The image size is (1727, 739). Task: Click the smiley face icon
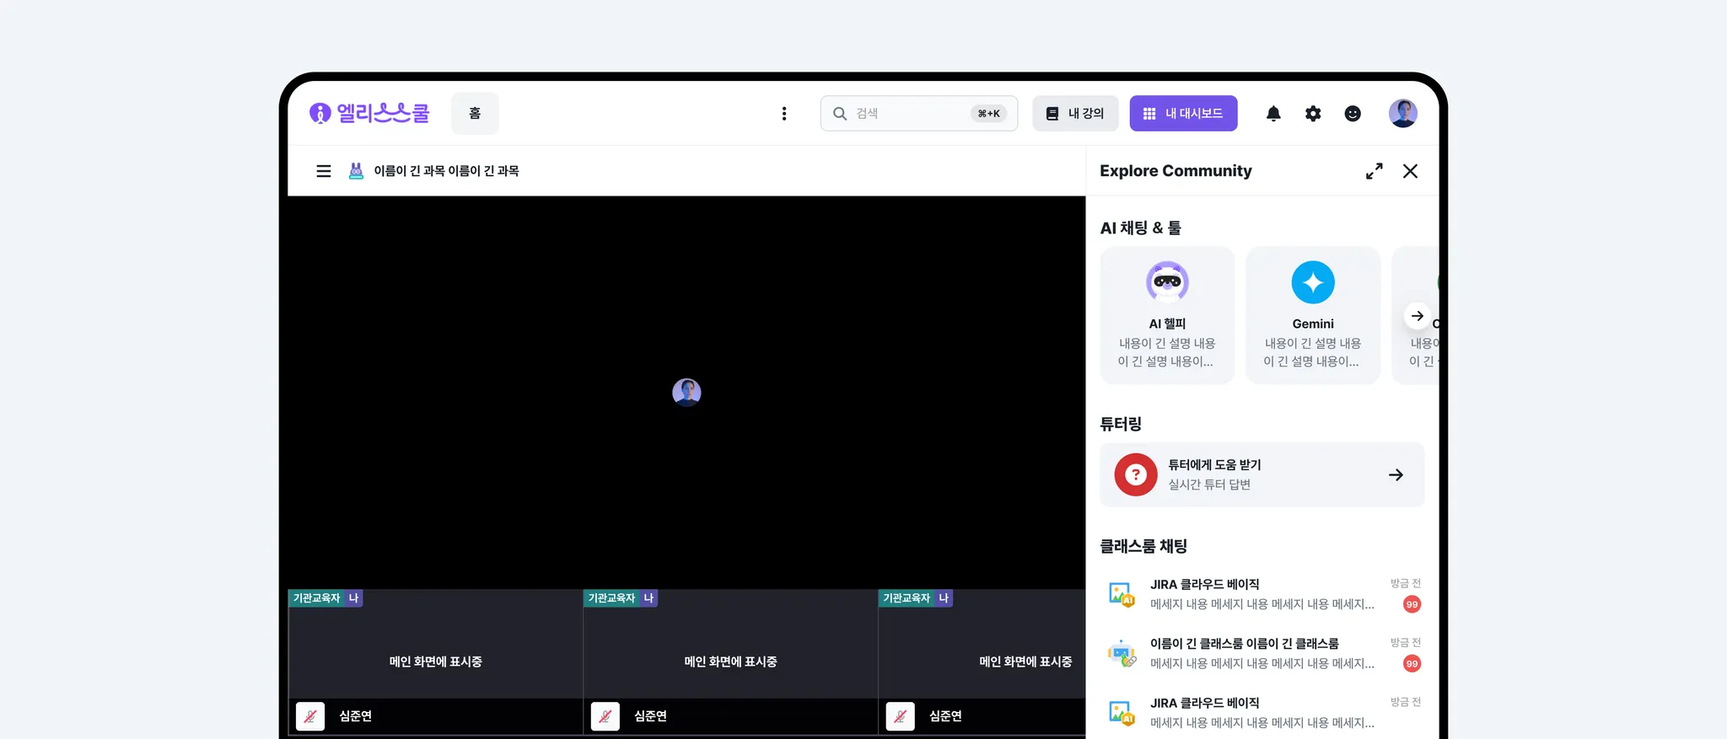(1353, 113)
